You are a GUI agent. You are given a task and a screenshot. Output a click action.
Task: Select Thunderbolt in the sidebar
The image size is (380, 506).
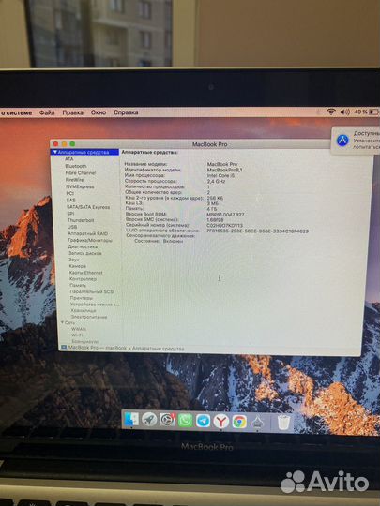point(81,220)
